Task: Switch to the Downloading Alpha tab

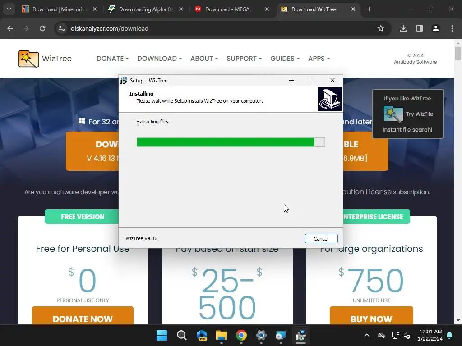Action: click(x=145, y=9)
